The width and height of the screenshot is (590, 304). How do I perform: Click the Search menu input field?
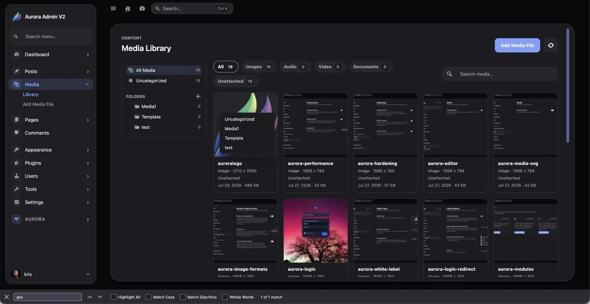(51, 36)
